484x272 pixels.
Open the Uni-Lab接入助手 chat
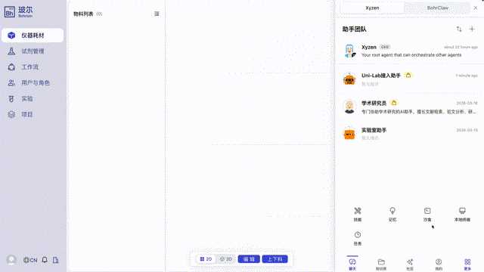[x=410, y=79]
